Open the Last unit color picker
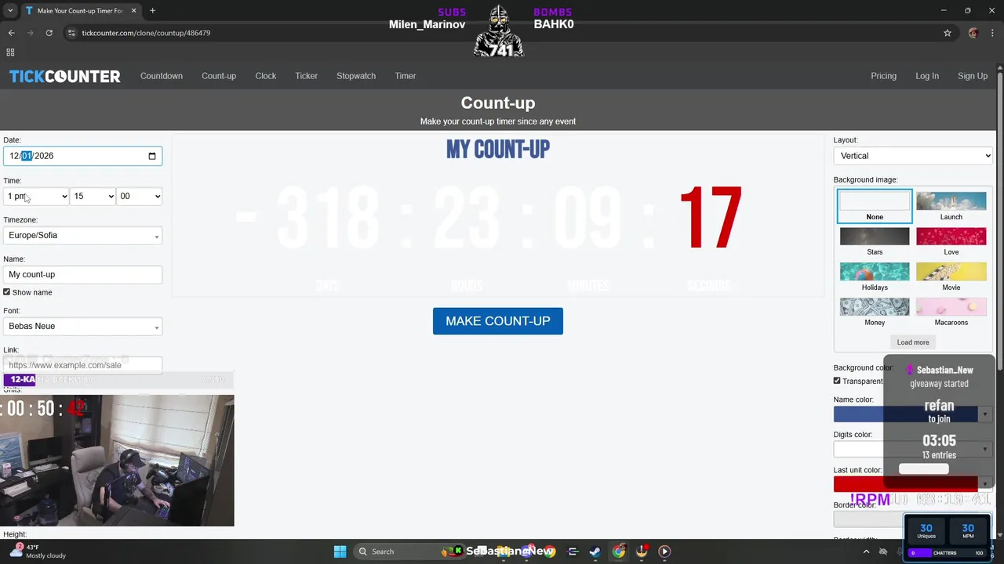This screenshot has height=564, width=1004. coord(912,483)
